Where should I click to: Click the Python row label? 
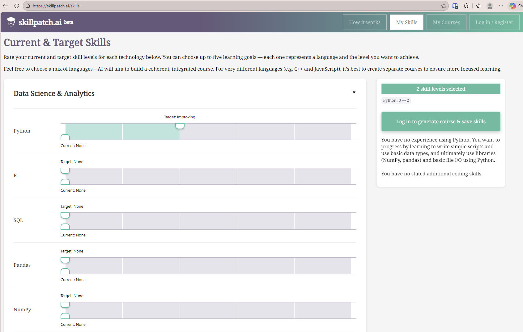pyautogui.click(x=22, y=131)
